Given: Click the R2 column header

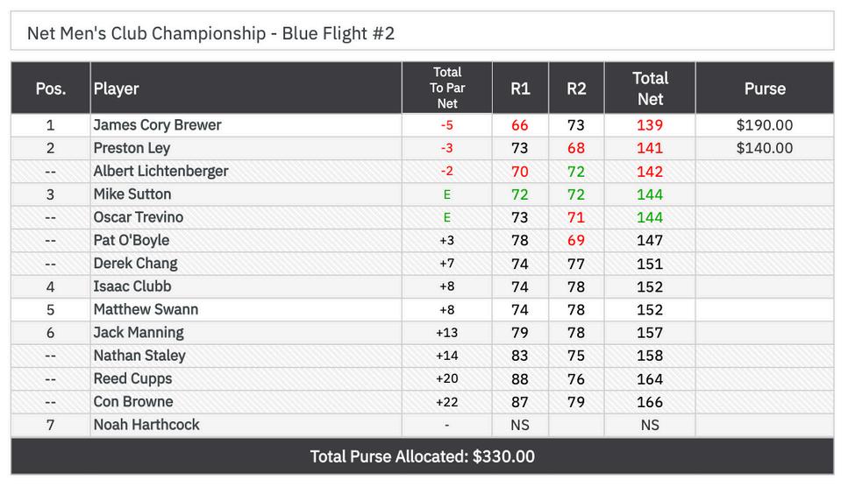Looking at the screenshot, I should point(576,88).
